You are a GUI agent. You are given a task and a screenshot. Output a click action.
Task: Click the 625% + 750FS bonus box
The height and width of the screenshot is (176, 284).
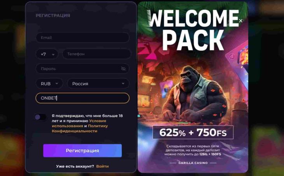pos(193,132)
